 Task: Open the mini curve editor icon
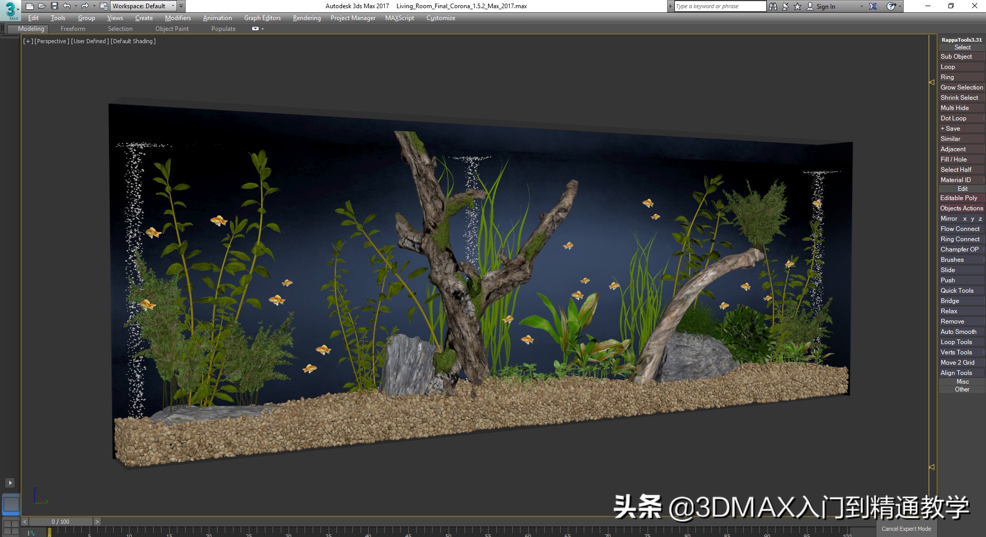pyautogui.click(x=31, y=533)
